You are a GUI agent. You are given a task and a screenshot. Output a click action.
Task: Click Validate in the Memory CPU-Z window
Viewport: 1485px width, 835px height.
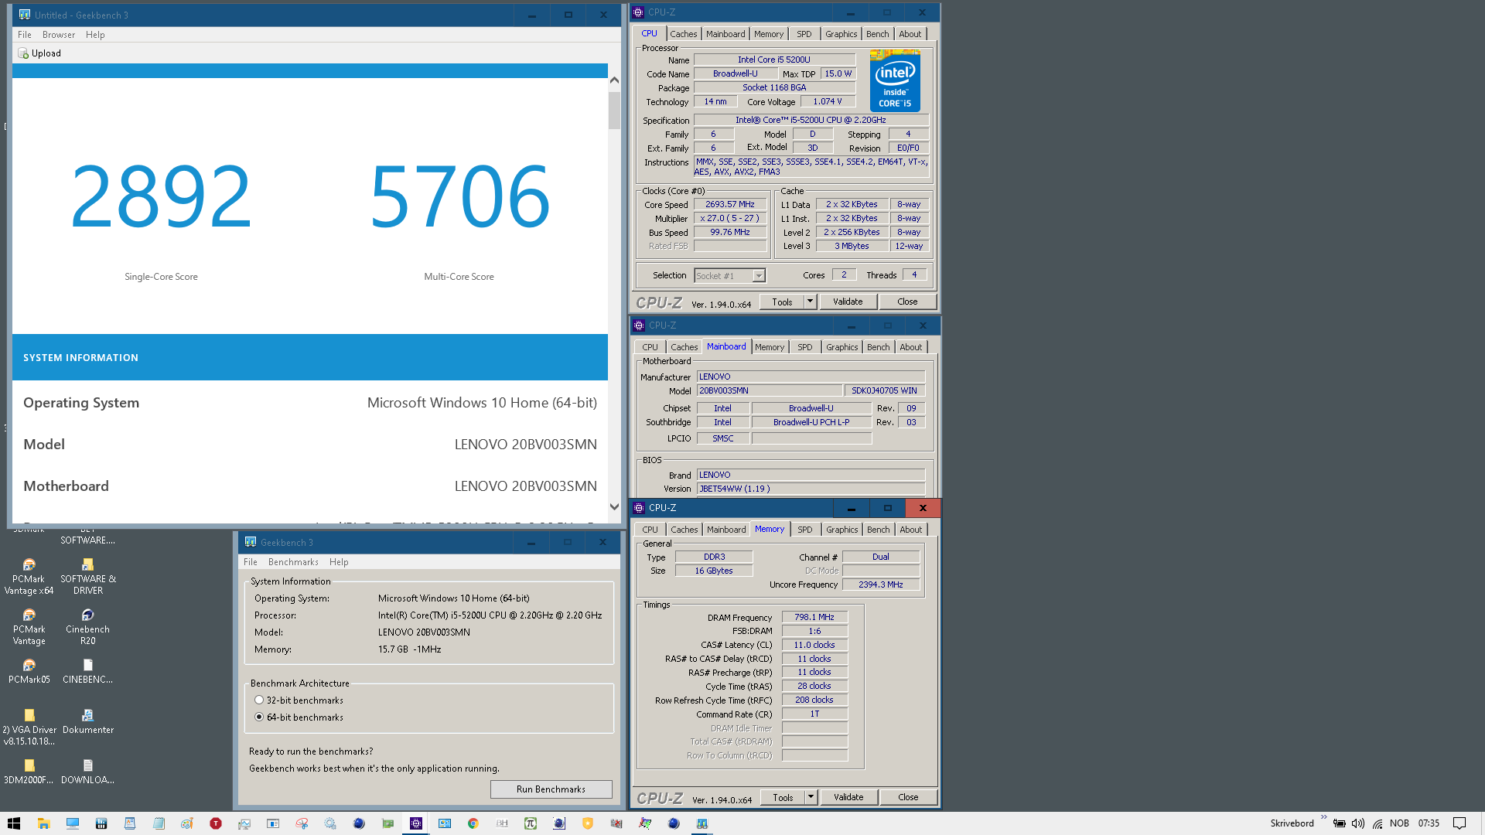click(x=848, y=797)
